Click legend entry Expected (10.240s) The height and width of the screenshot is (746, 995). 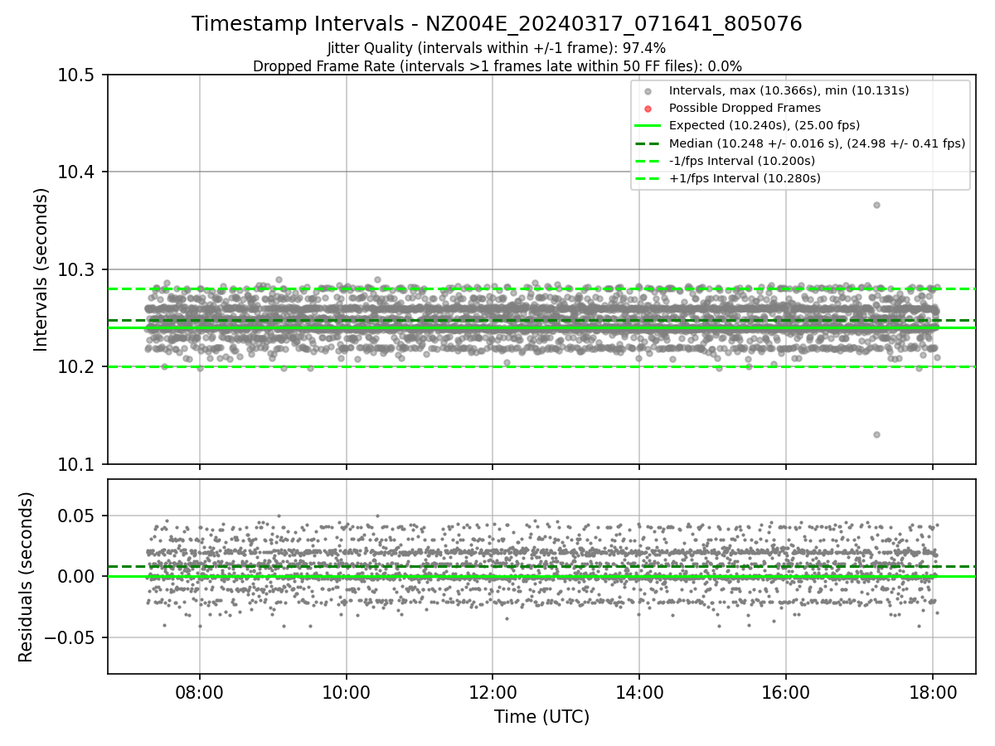tap(764, 125)
